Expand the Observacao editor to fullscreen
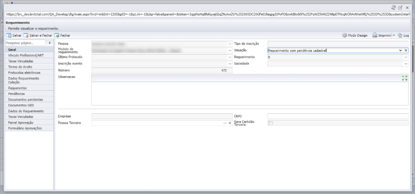415x194 pixels. 405,78
